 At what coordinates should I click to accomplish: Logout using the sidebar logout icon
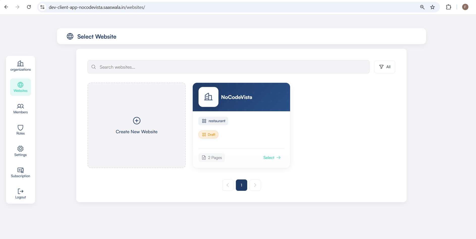point(20,191)
